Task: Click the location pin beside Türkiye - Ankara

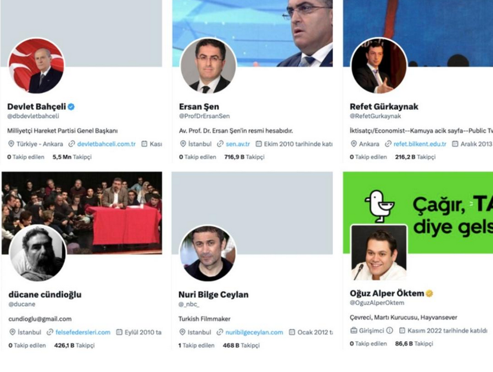Action: tap(11, 144)
